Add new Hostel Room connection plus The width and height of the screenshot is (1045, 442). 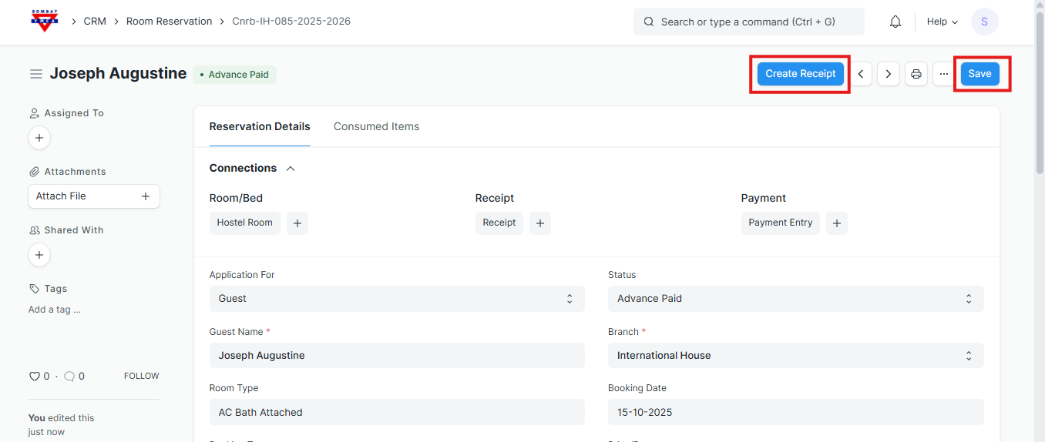pyautogui.click(x=297, y=223)
